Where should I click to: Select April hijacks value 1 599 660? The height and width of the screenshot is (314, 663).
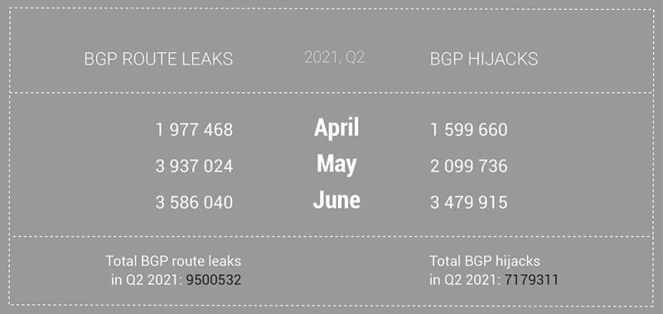tap(469, 129)
